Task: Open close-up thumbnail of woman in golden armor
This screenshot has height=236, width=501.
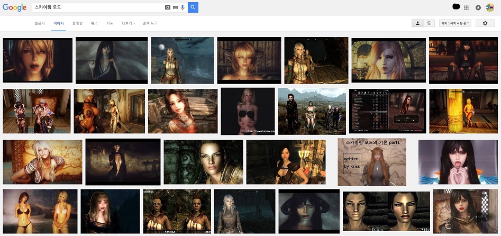Action: [x=203, y=162]
